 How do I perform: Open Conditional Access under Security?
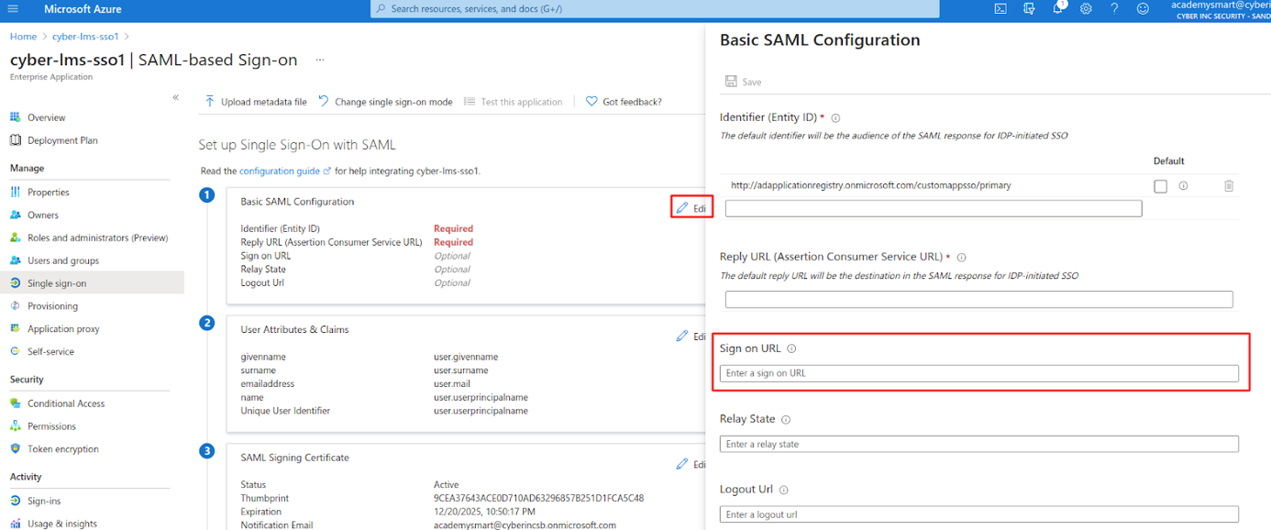pyautogui.click(x=66, y=403)
